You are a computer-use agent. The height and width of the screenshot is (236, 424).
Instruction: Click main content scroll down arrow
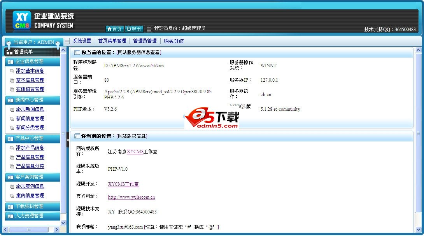(418, 229)
